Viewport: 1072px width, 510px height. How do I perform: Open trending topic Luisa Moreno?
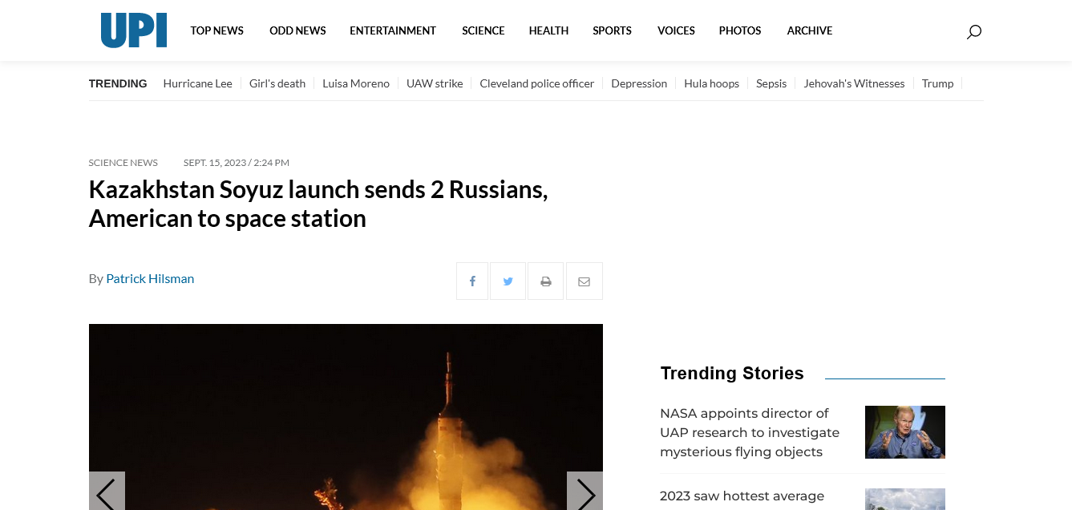click(356, 83)
